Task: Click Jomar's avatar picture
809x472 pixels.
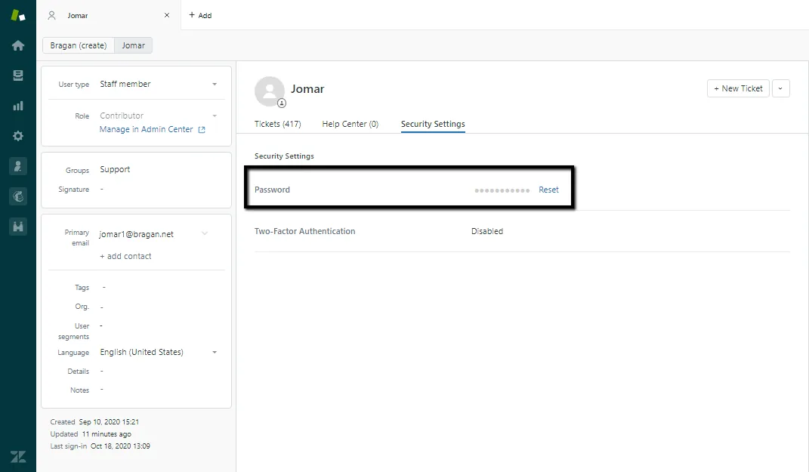Action: click(x=270, y=91)
